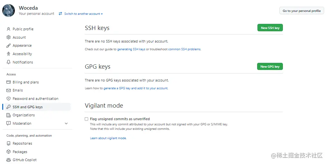Image resolution: width=328 pixels, height=164 pixels.
Task: Open Organizations settings page
Action: (24, 115)
